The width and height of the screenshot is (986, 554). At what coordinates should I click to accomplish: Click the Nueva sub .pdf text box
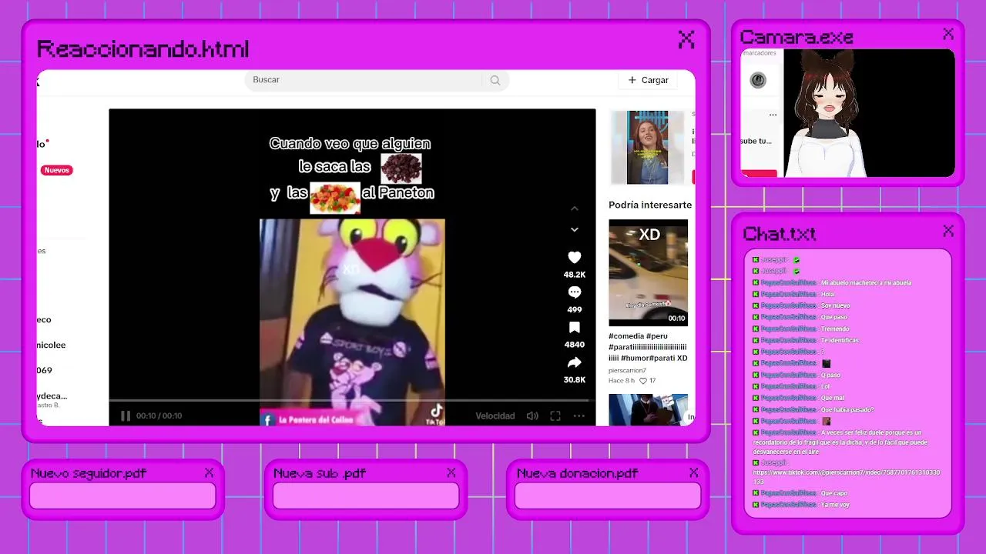[x=366, y=496]
